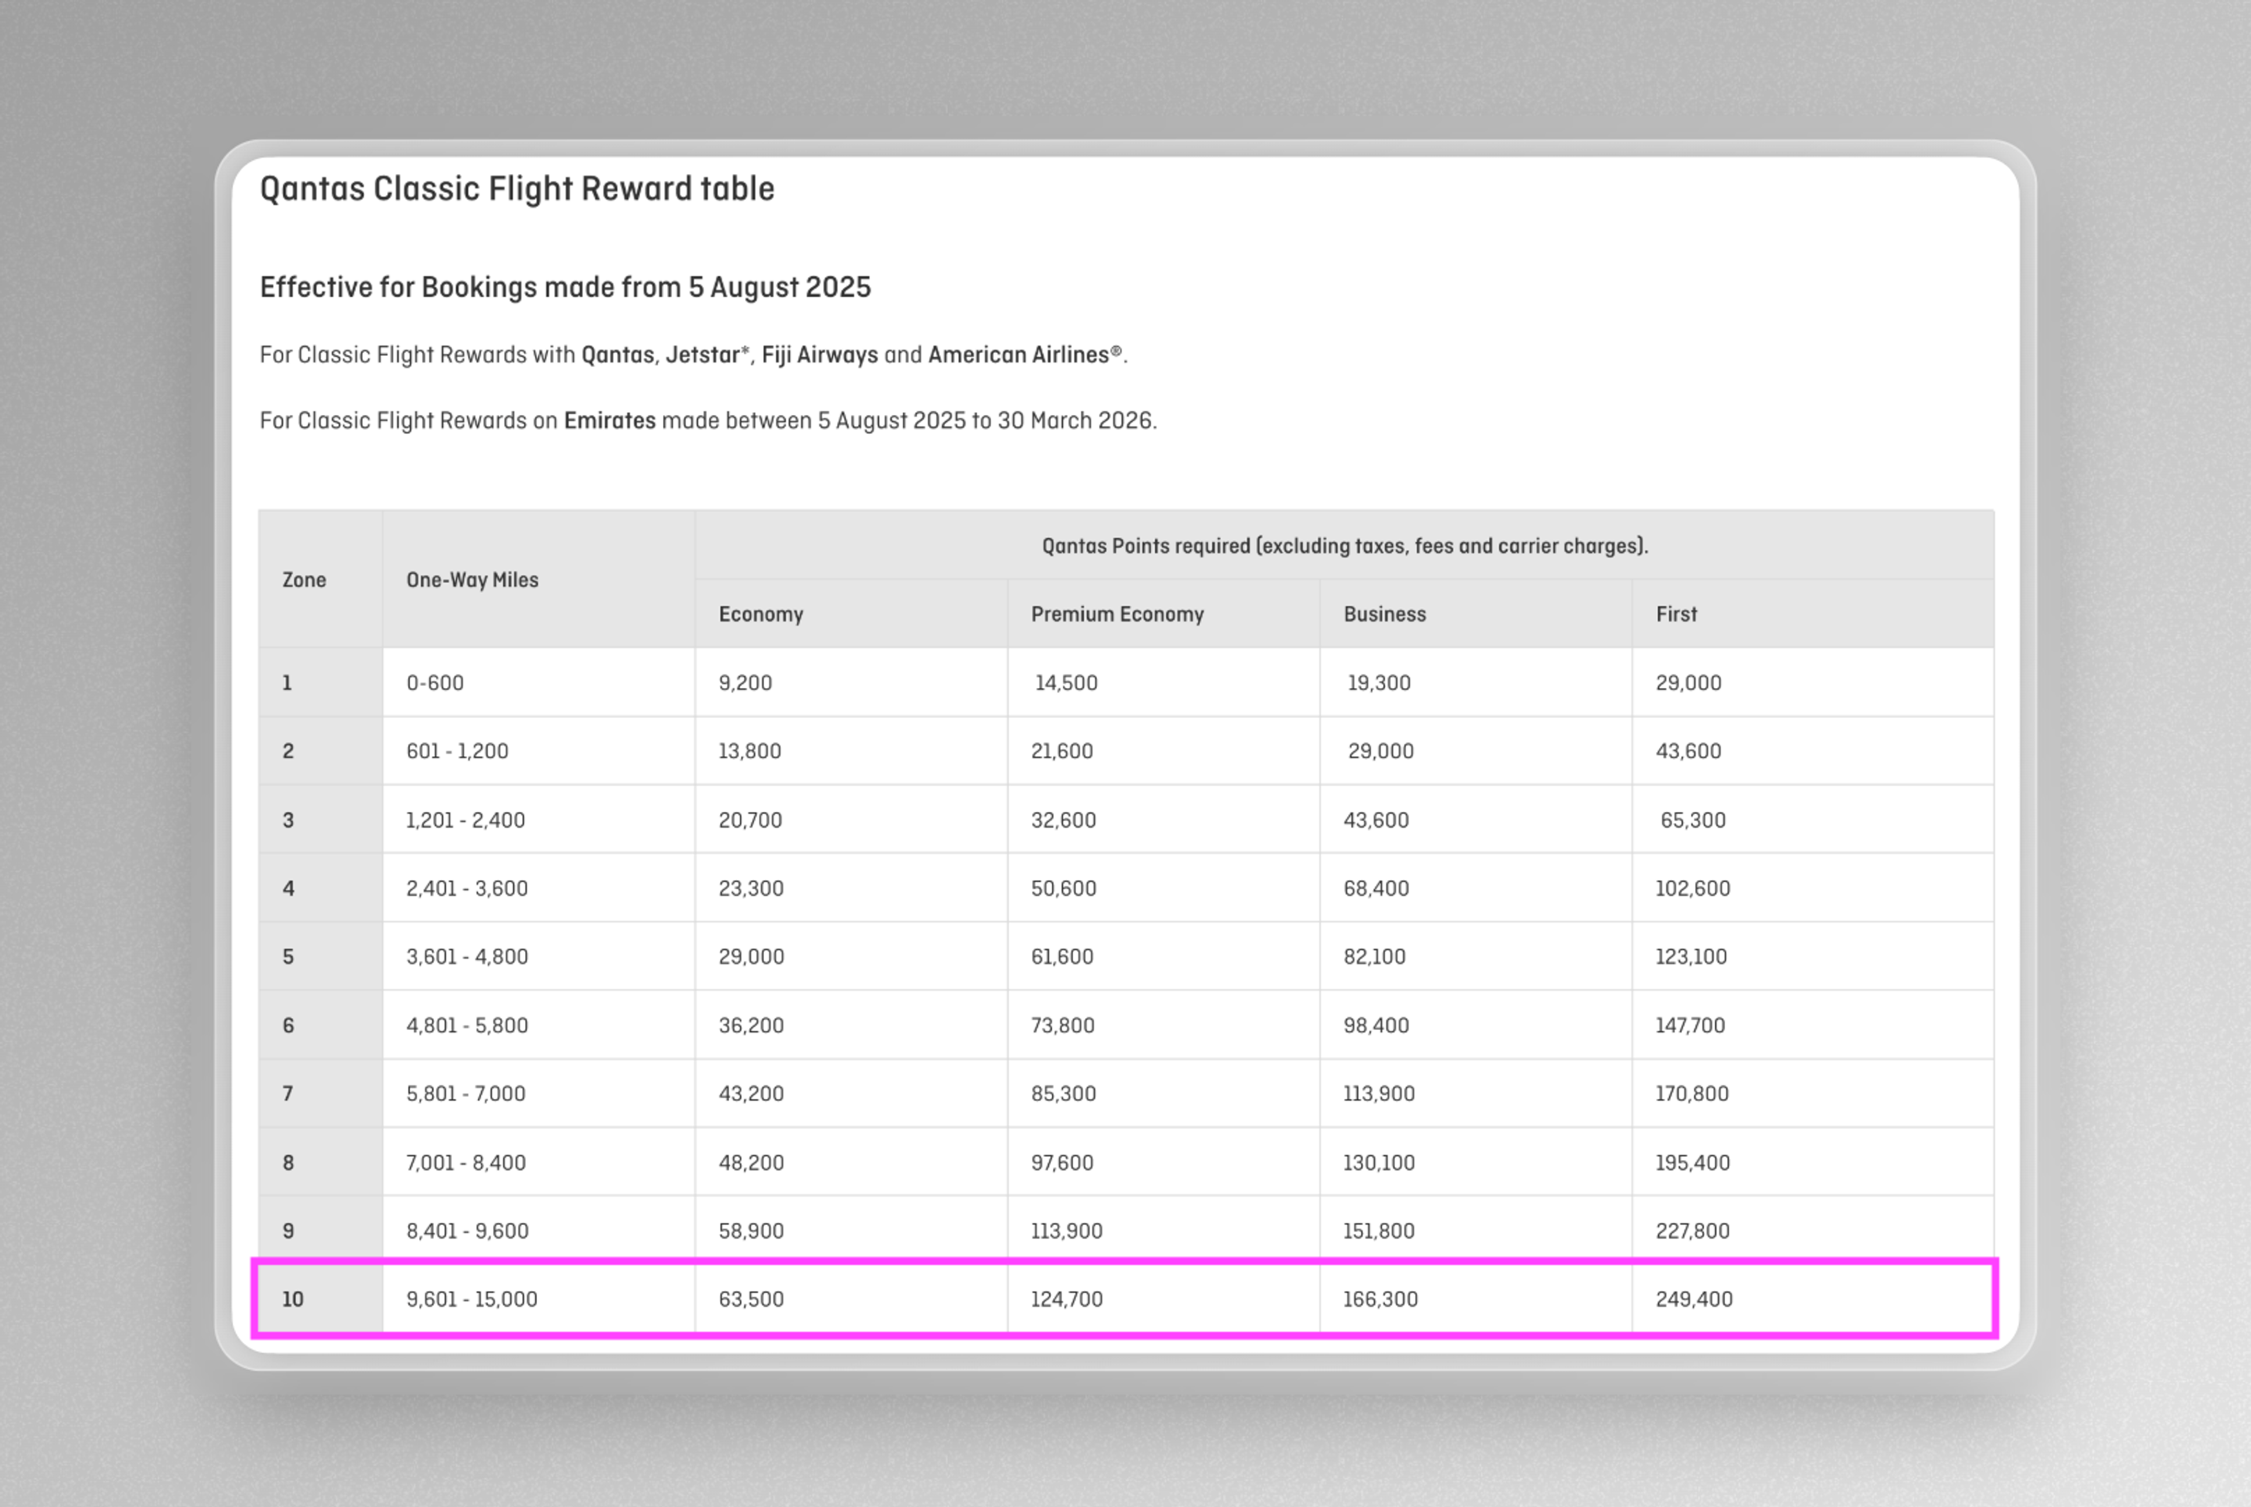
Task: Click the 'Qantas Points required' table header
Action: (x=1345, y=546)
